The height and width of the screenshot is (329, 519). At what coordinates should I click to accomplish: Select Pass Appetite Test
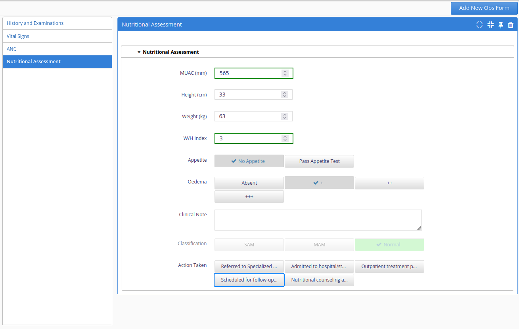pos(319,161)
